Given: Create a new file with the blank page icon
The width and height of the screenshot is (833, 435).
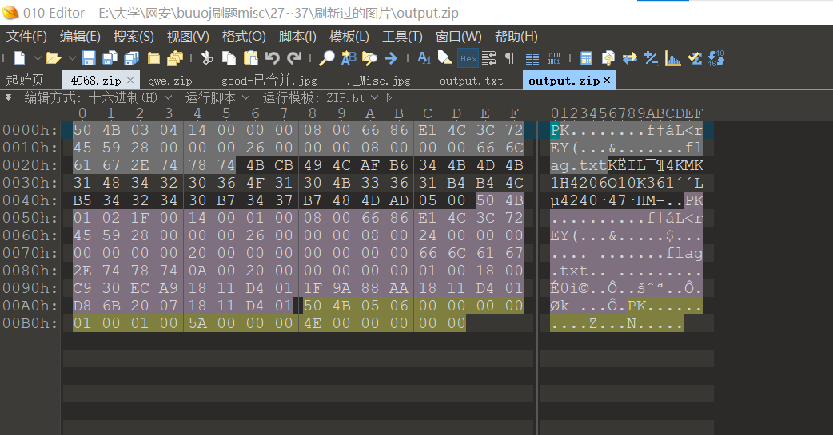Looking at the screenshot, I should [x=20, y=57].
